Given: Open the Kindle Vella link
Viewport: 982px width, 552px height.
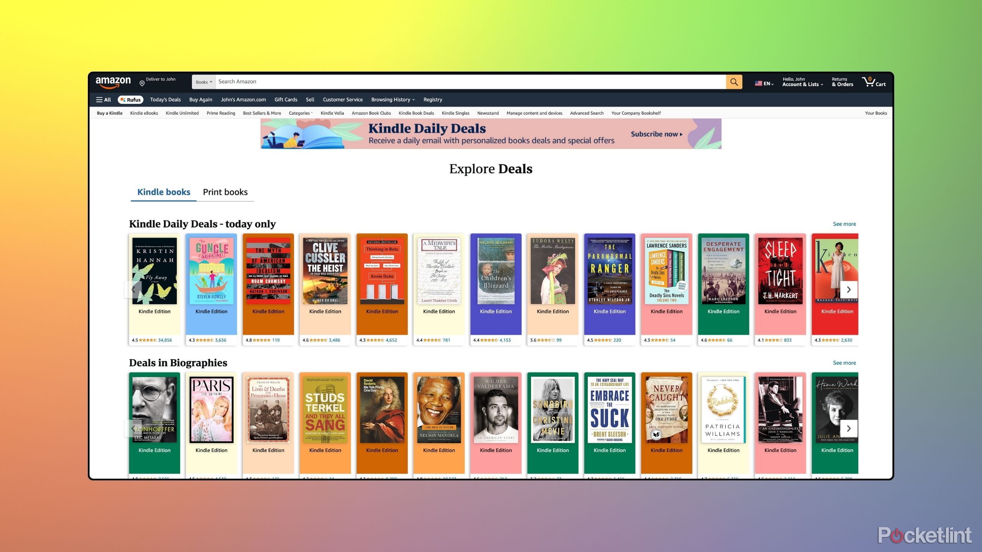Looking at the screenshot, I should [332, 113].
